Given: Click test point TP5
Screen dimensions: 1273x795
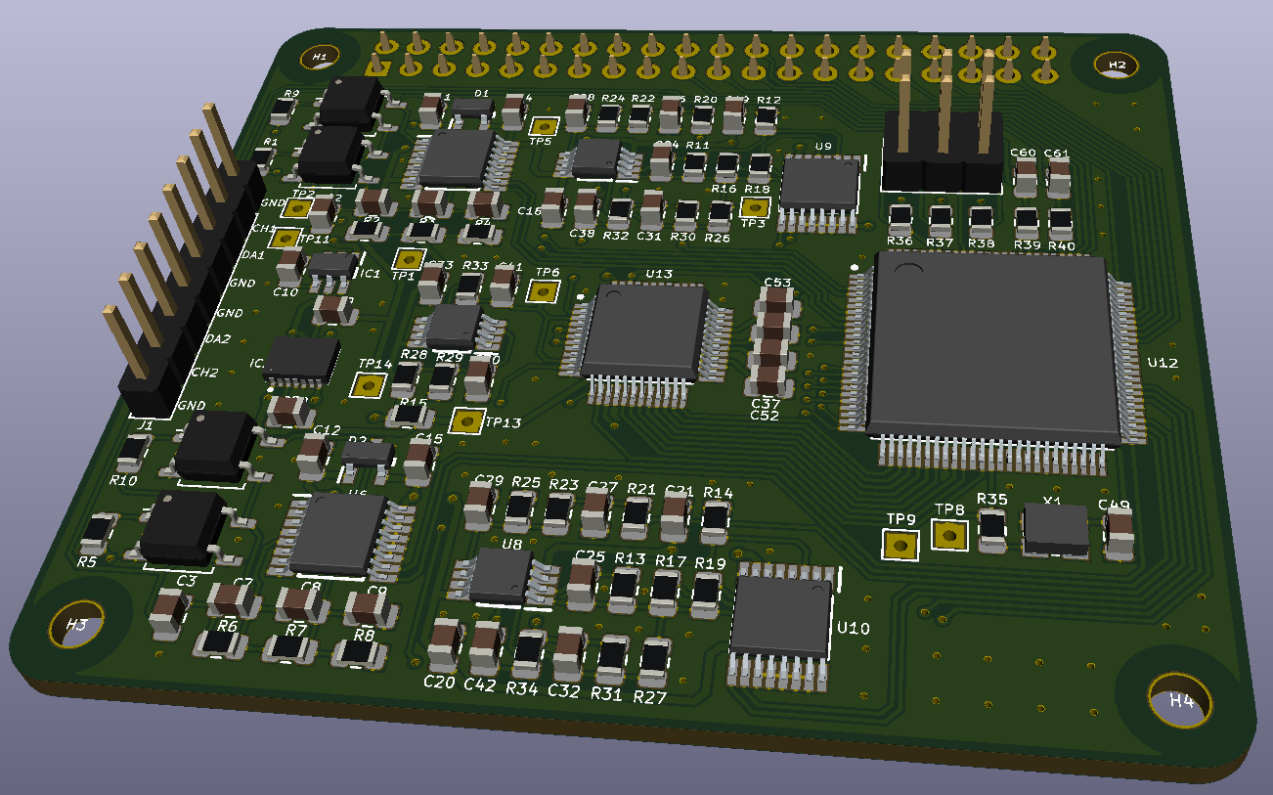Looking at the screenshot, I should [546, 128].
